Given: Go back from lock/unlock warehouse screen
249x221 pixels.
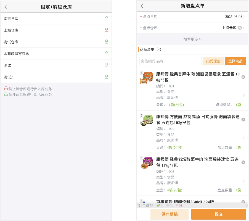Looking at the screenshot, I should tap(6, 7).
